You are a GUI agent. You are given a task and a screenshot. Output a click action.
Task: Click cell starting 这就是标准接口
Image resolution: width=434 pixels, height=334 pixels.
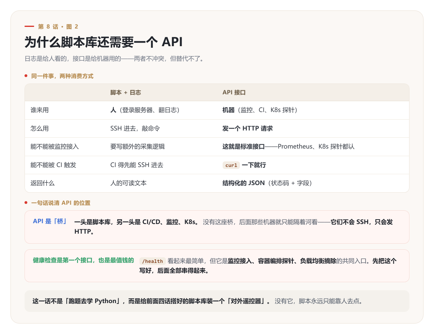pos(289,147)
